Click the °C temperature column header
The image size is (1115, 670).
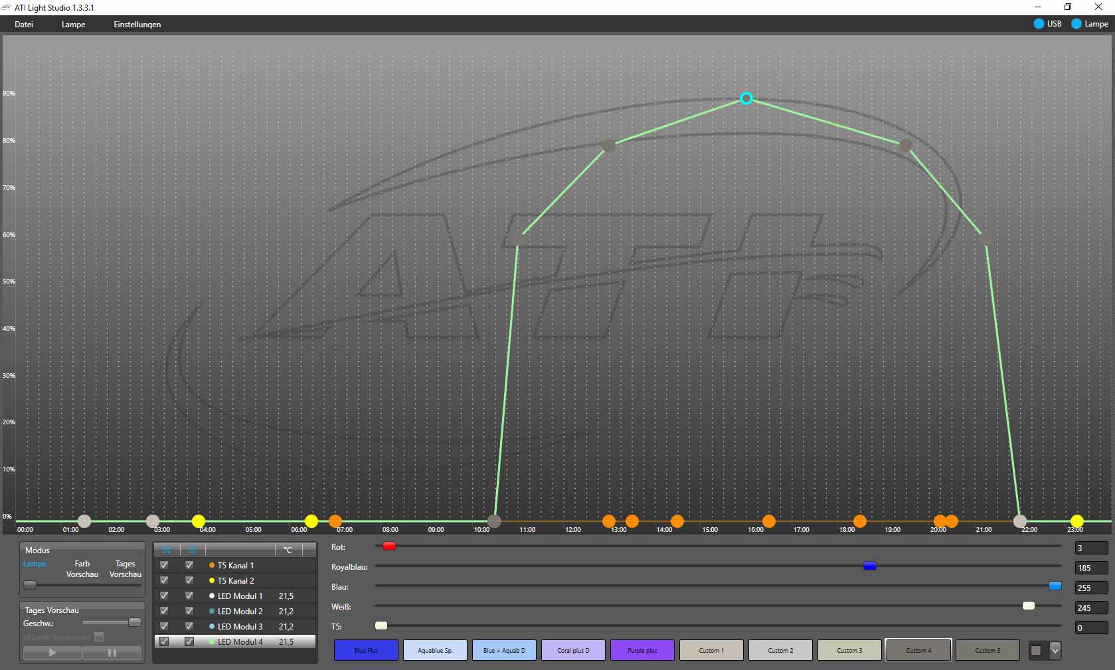tap(288, 550)
